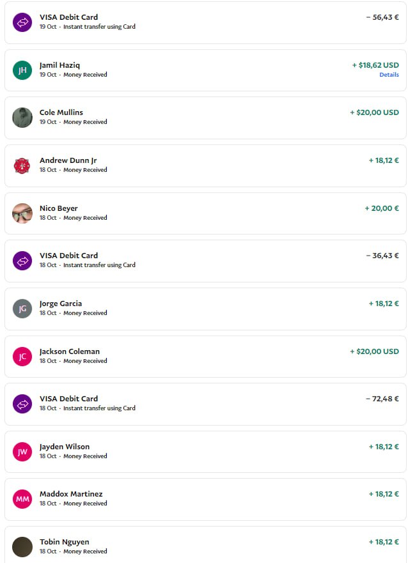Click the −72,48 € amount text
This screenshot has width=408, height=563.
(382, 399)
